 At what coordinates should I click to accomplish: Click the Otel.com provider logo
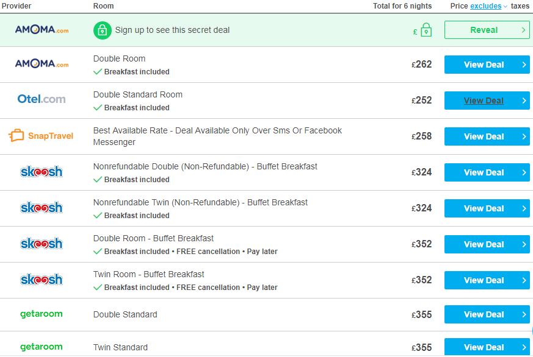pyautogui.click(x=42, y=99)
